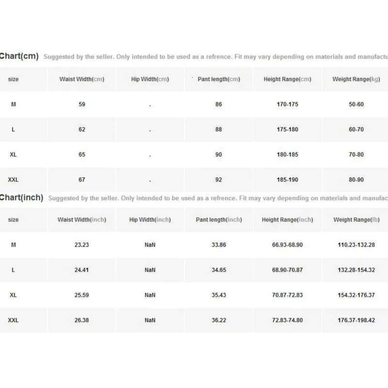This screenshot has height=388, width=388.
Task: Select the 170-175 height range cell
Action: click(287, 104)
